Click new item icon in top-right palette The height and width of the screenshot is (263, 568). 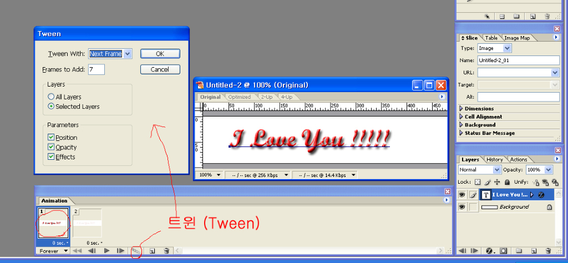pos(533,16)
